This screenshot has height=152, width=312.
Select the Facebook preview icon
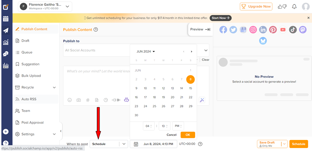(223, 30)
